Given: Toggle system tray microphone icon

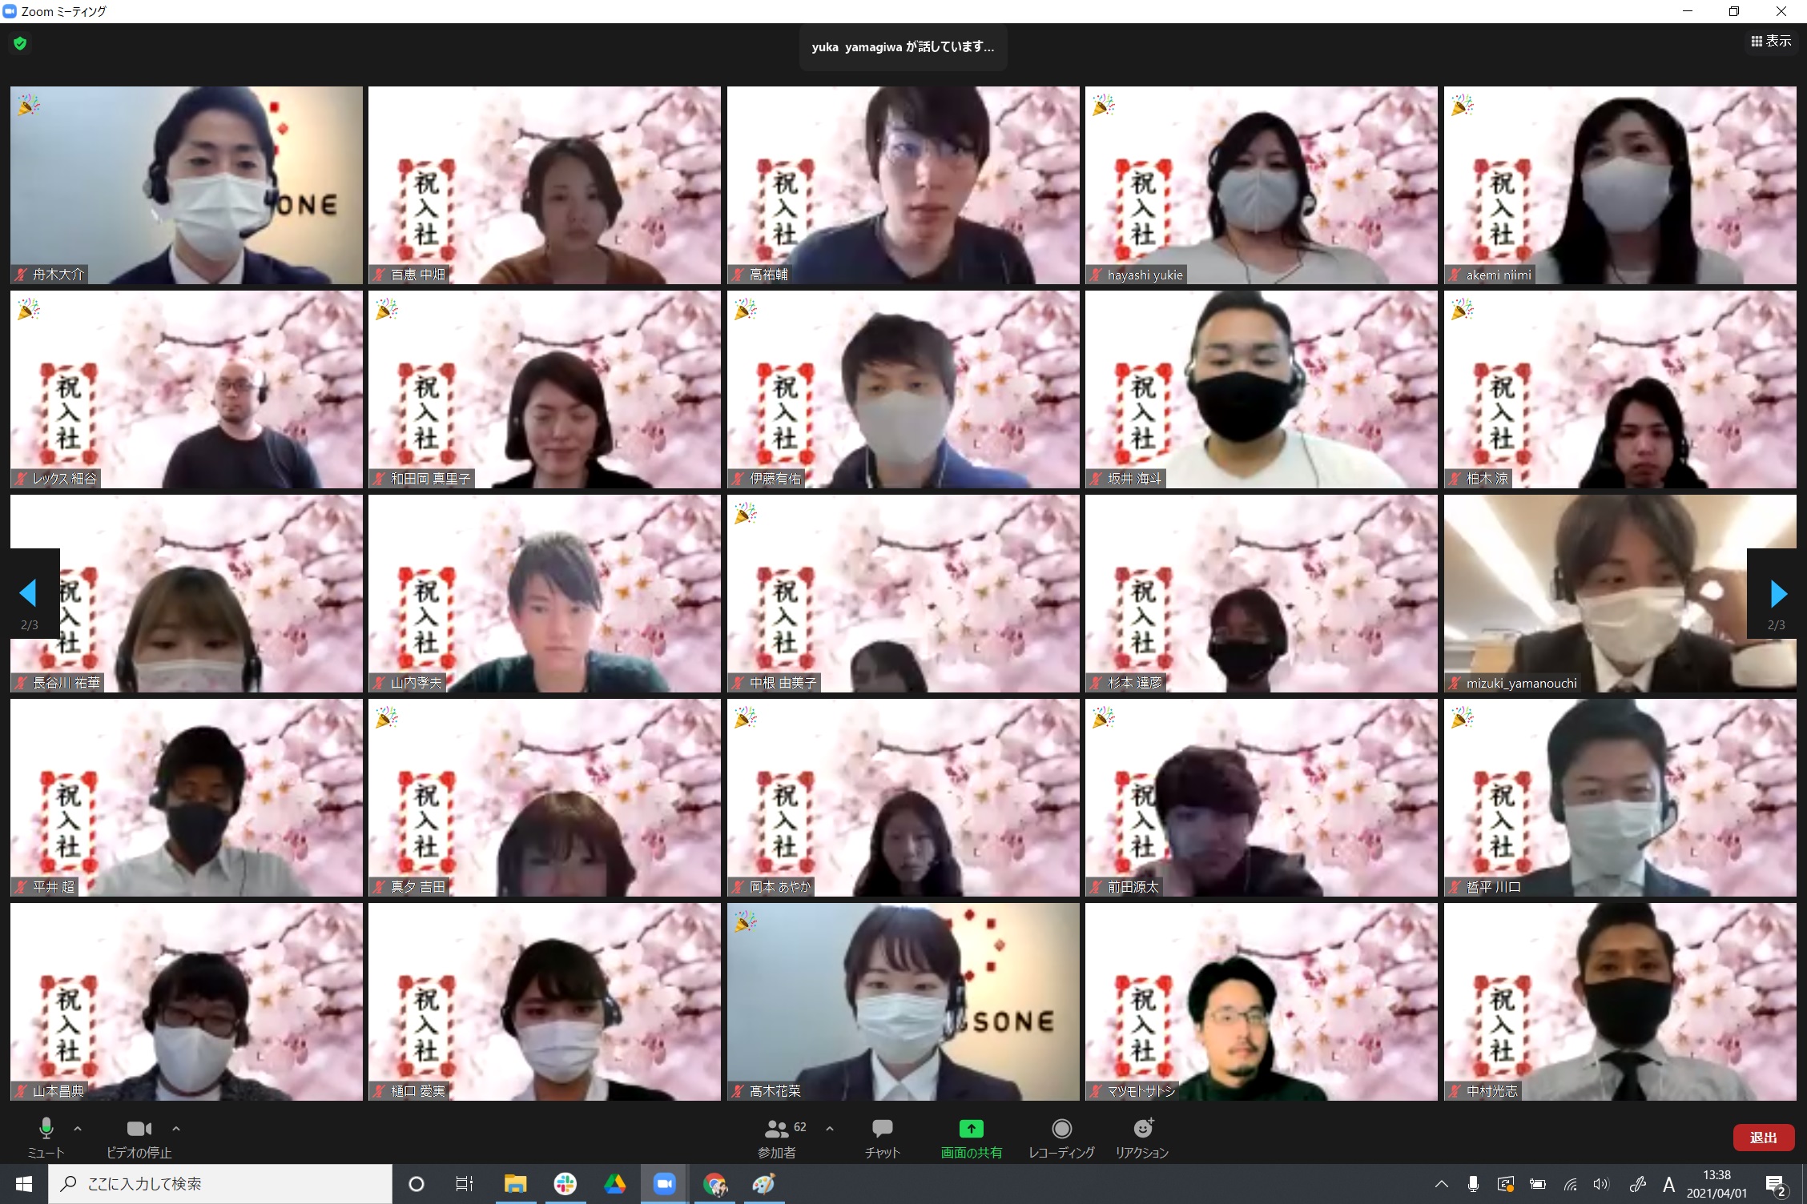Looking at the screenshot, I should click(x=1472, y=1184).
